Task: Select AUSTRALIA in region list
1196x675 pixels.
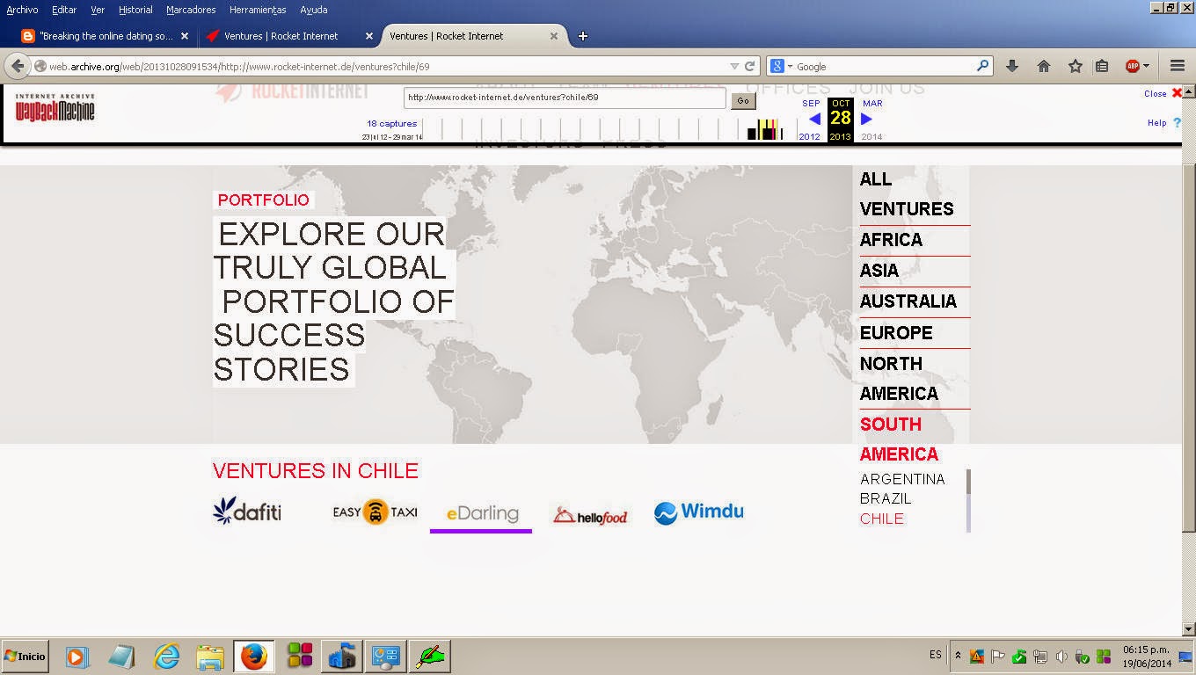Action: pyautogui.click(x=908, y=301)
